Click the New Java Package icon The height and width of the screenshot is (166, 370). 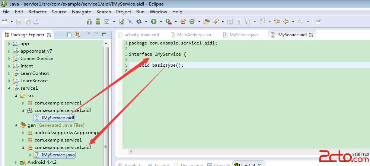(184, 21)
